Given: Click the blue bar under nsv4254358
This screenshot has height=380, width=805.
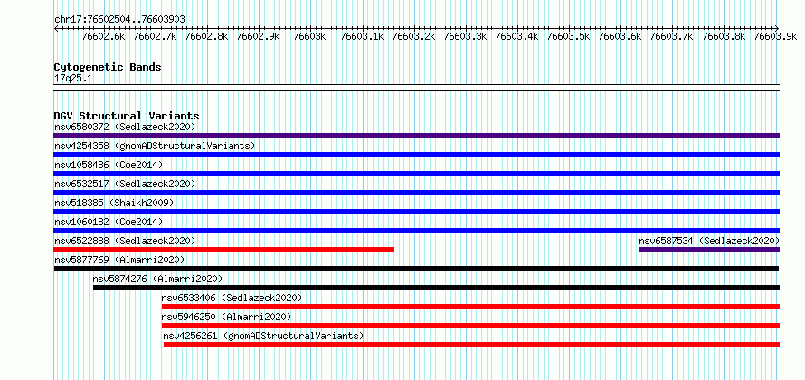Looking at the screenshot, I should pos(416,155).
